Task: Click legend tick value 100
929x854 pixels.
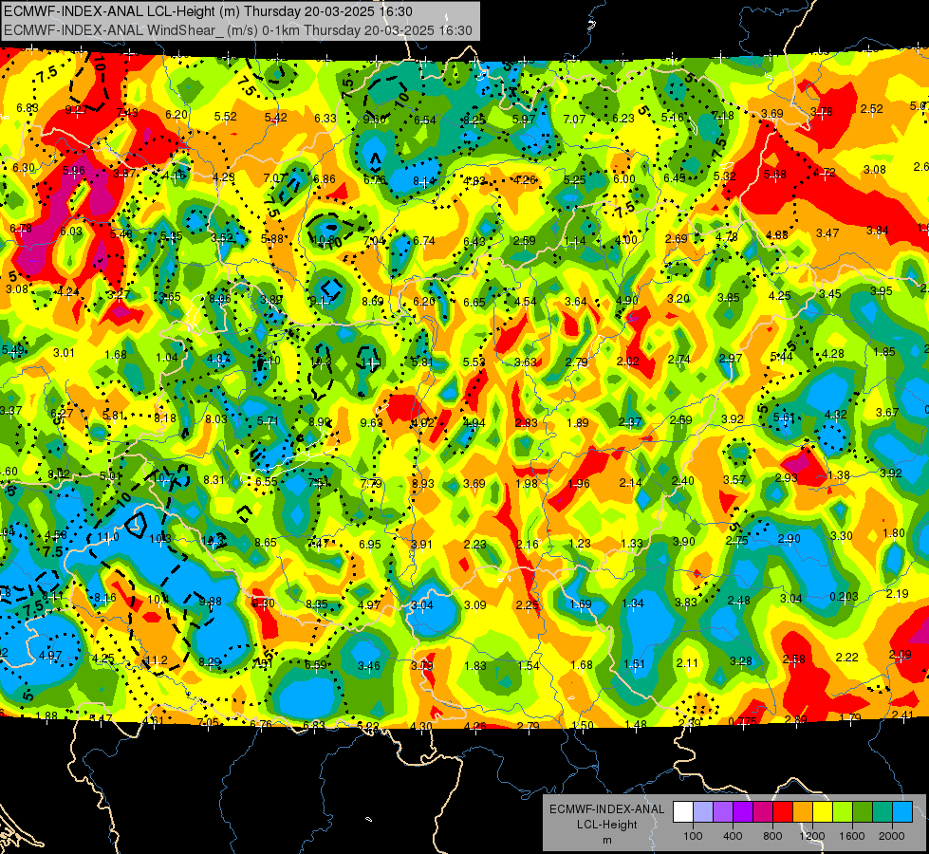Action: point(693,836)
